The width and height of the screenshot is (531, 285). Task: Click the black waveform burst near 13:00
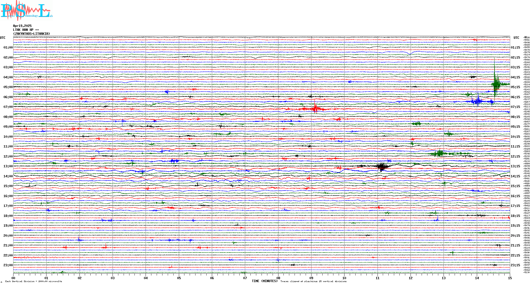pyautogui.click(x=381, y=166)
